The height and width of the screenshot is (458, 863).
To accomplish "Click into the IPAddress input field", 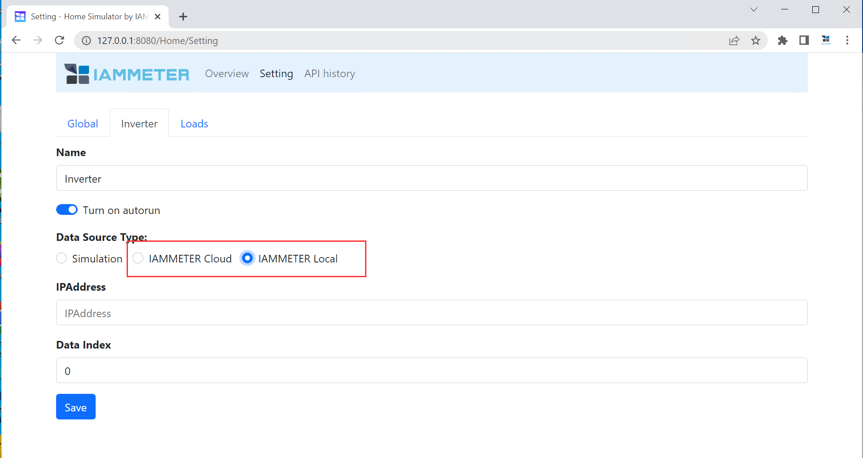I will [x=431, y=313].
